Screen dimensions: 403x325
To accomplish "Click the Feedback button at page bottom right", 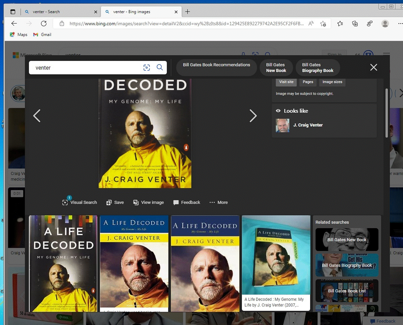I will tap(382, 321).
